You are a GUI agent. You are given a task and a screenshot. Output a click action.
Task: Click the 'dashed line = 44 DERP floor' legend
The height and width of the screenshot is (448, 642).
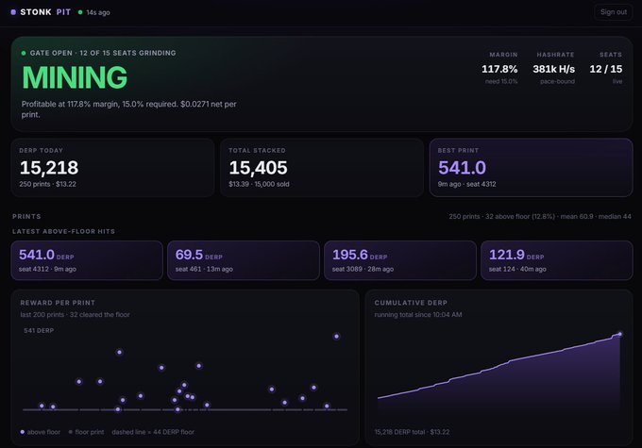tap(153, 432)
